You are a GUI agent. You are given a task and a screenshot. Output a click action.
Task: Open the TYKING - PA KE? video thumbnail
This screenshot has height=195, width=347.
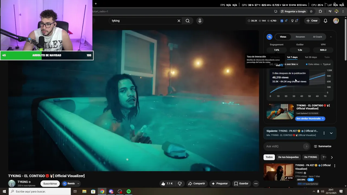[x=278, y=172]
